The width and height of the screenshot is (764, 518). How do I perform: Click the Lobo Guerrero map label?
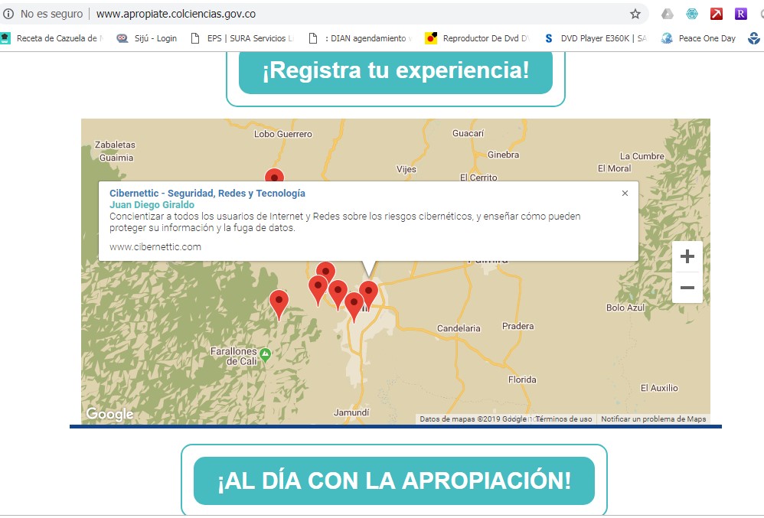pos(283,134)
